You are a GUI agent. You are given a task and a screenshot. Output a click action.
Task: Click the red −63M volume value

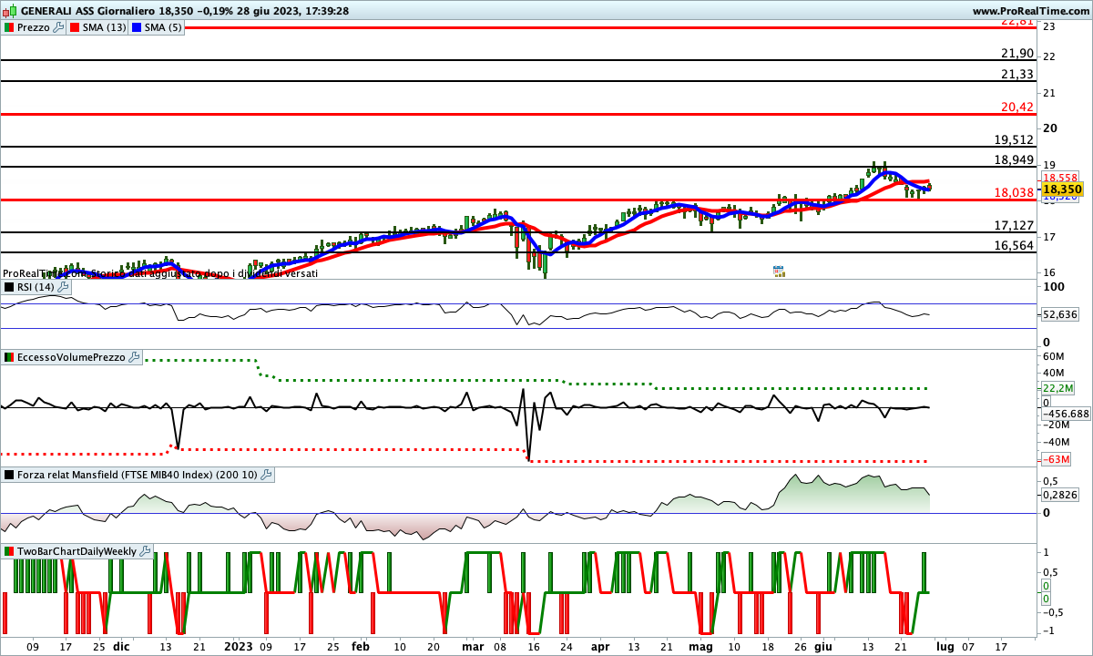(x=1055, y=459)
